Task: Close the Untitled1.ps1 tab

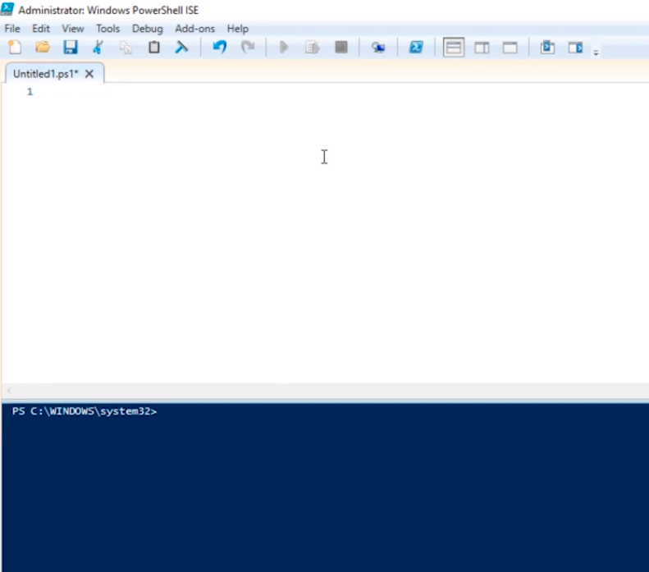Action: [89, 74]
